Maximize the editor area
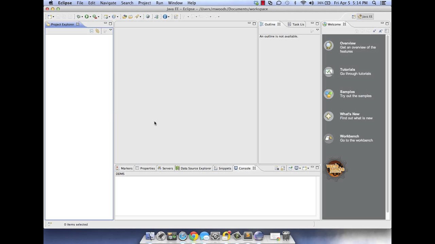 (254, 24)
